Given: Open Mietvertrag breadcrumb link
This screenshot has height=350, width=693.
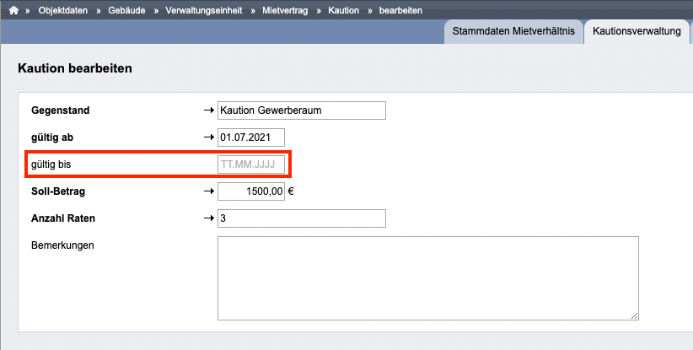Looking at the screenshot, I should (285, 10).
